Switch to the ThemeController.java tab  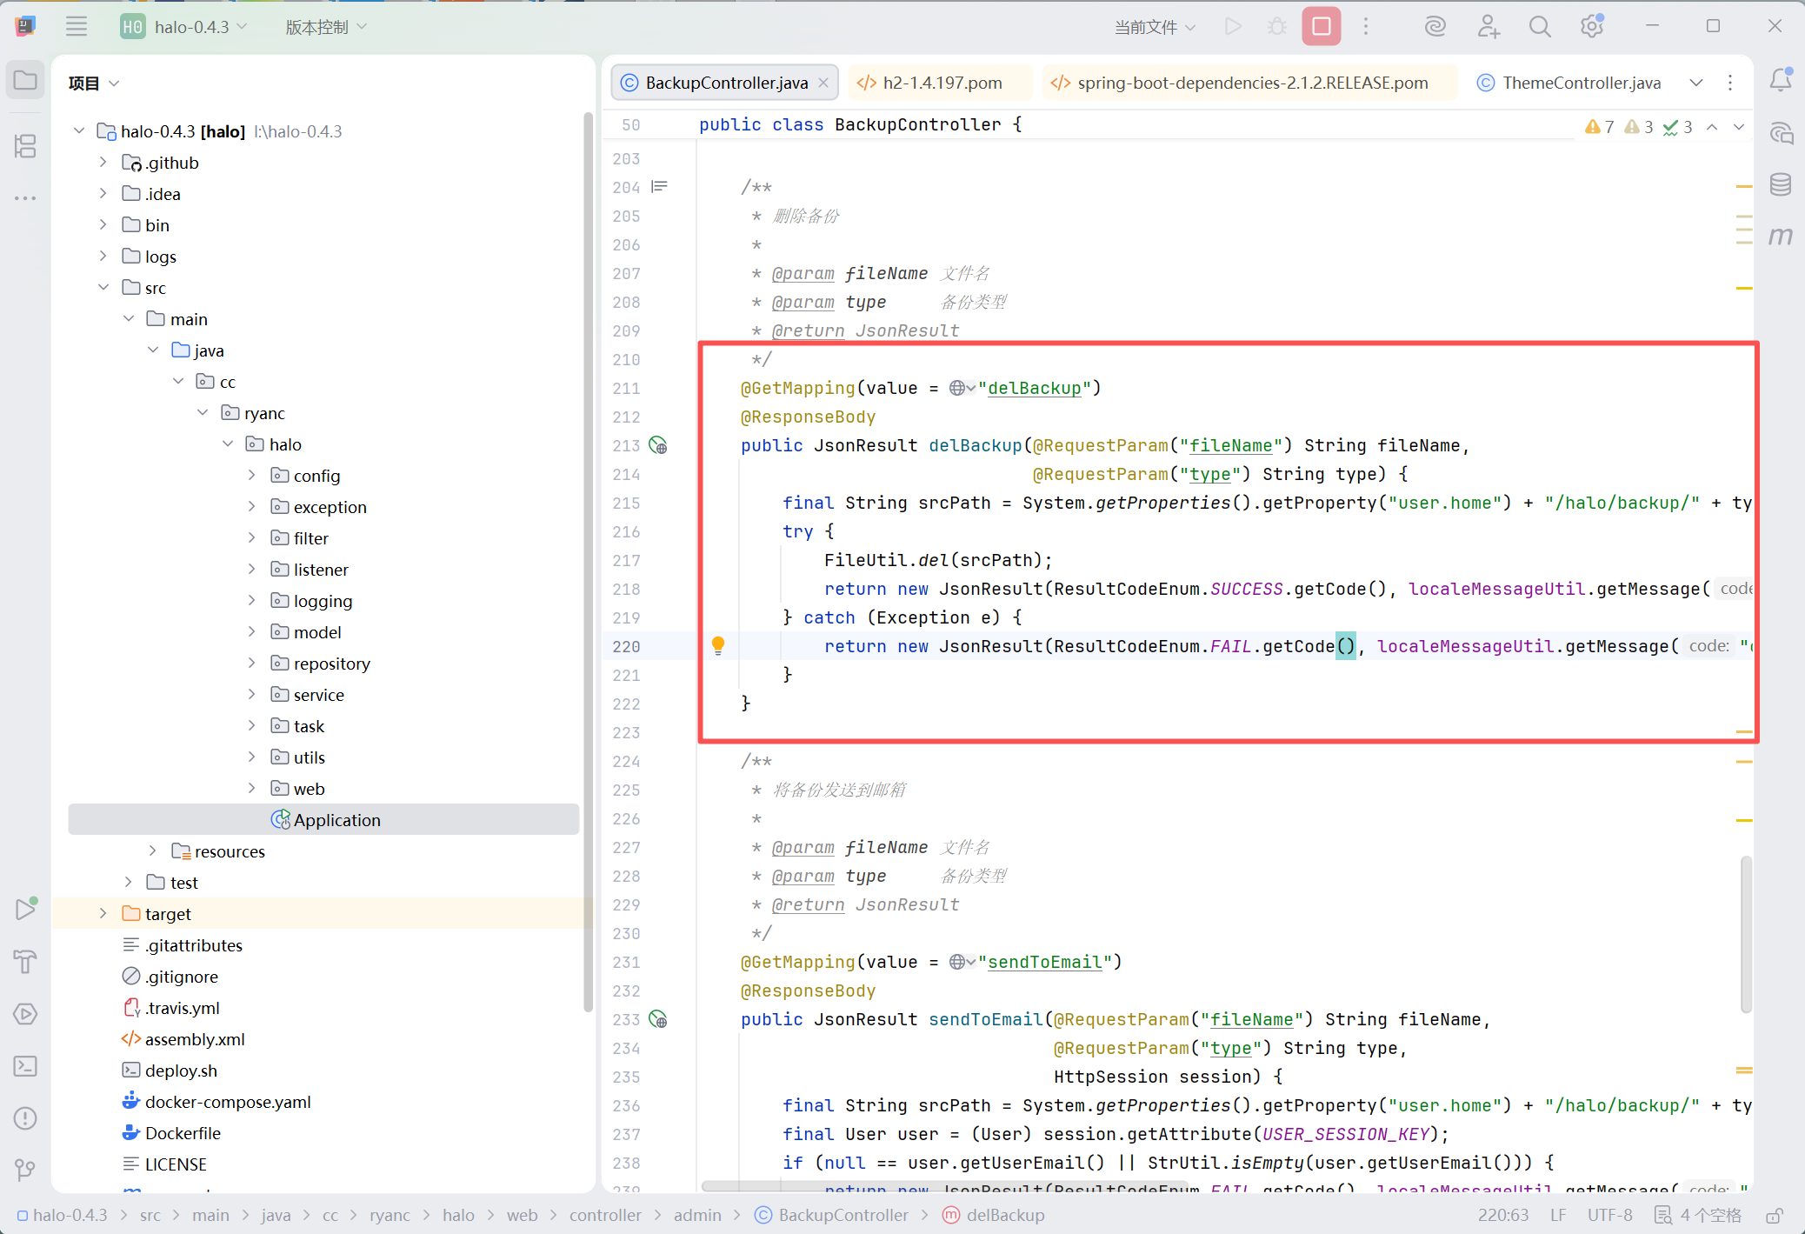click(1581, 83)
